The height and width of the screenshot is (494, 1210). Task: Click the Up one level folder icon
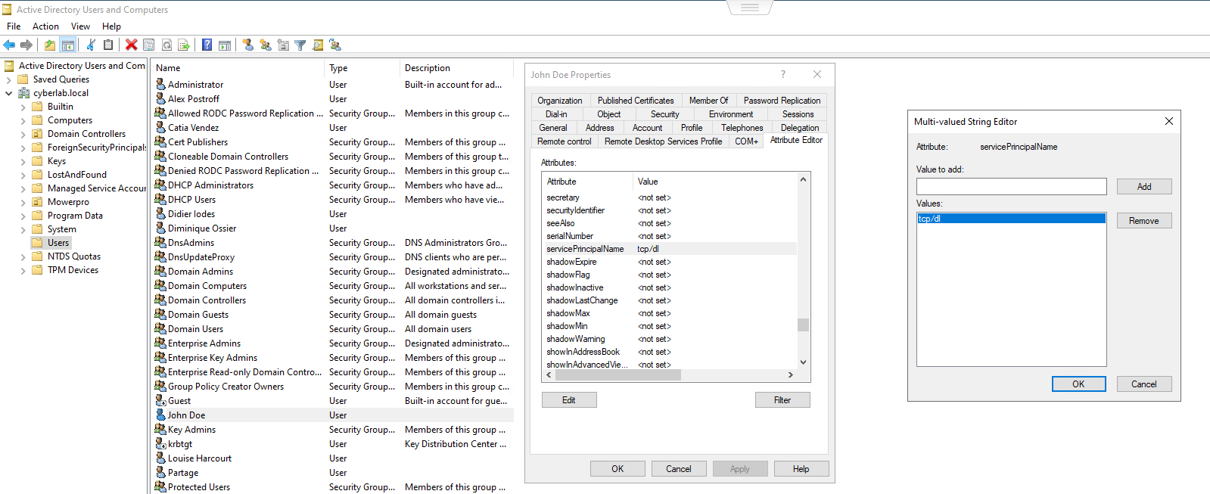tap(50, 45)
